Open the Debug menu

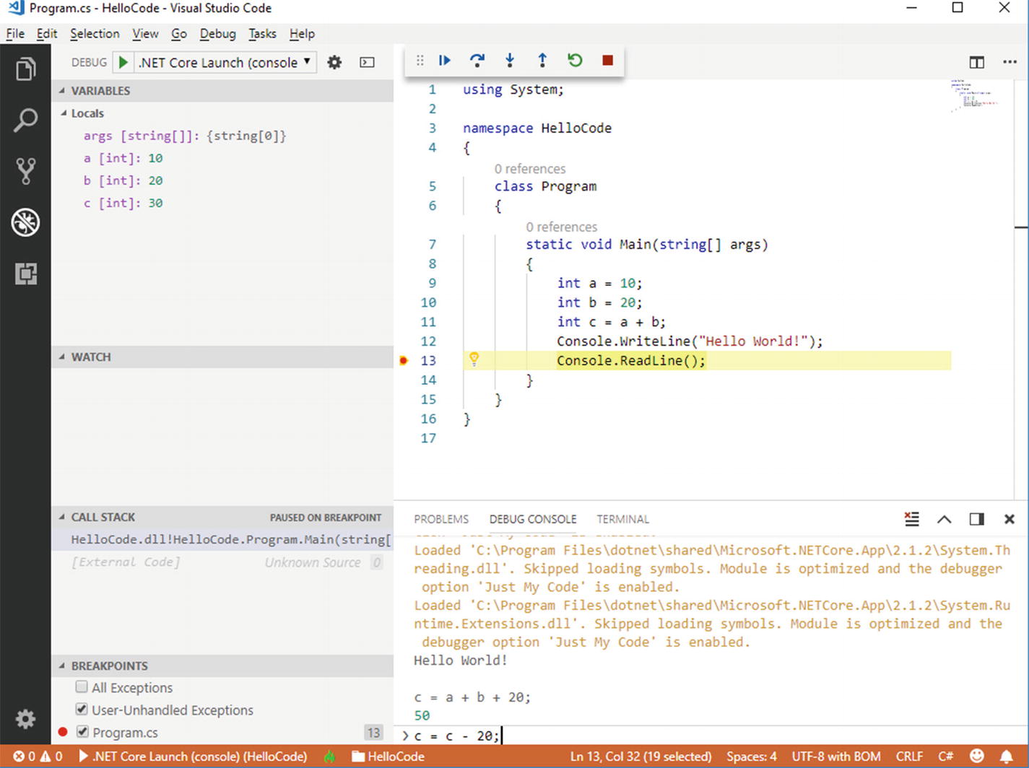[x=217, y=34]
